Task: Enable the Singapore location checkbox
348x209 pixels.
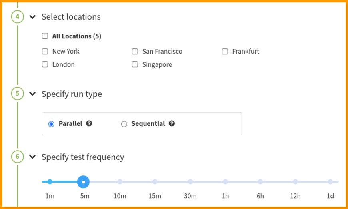Action: point(135,64)
